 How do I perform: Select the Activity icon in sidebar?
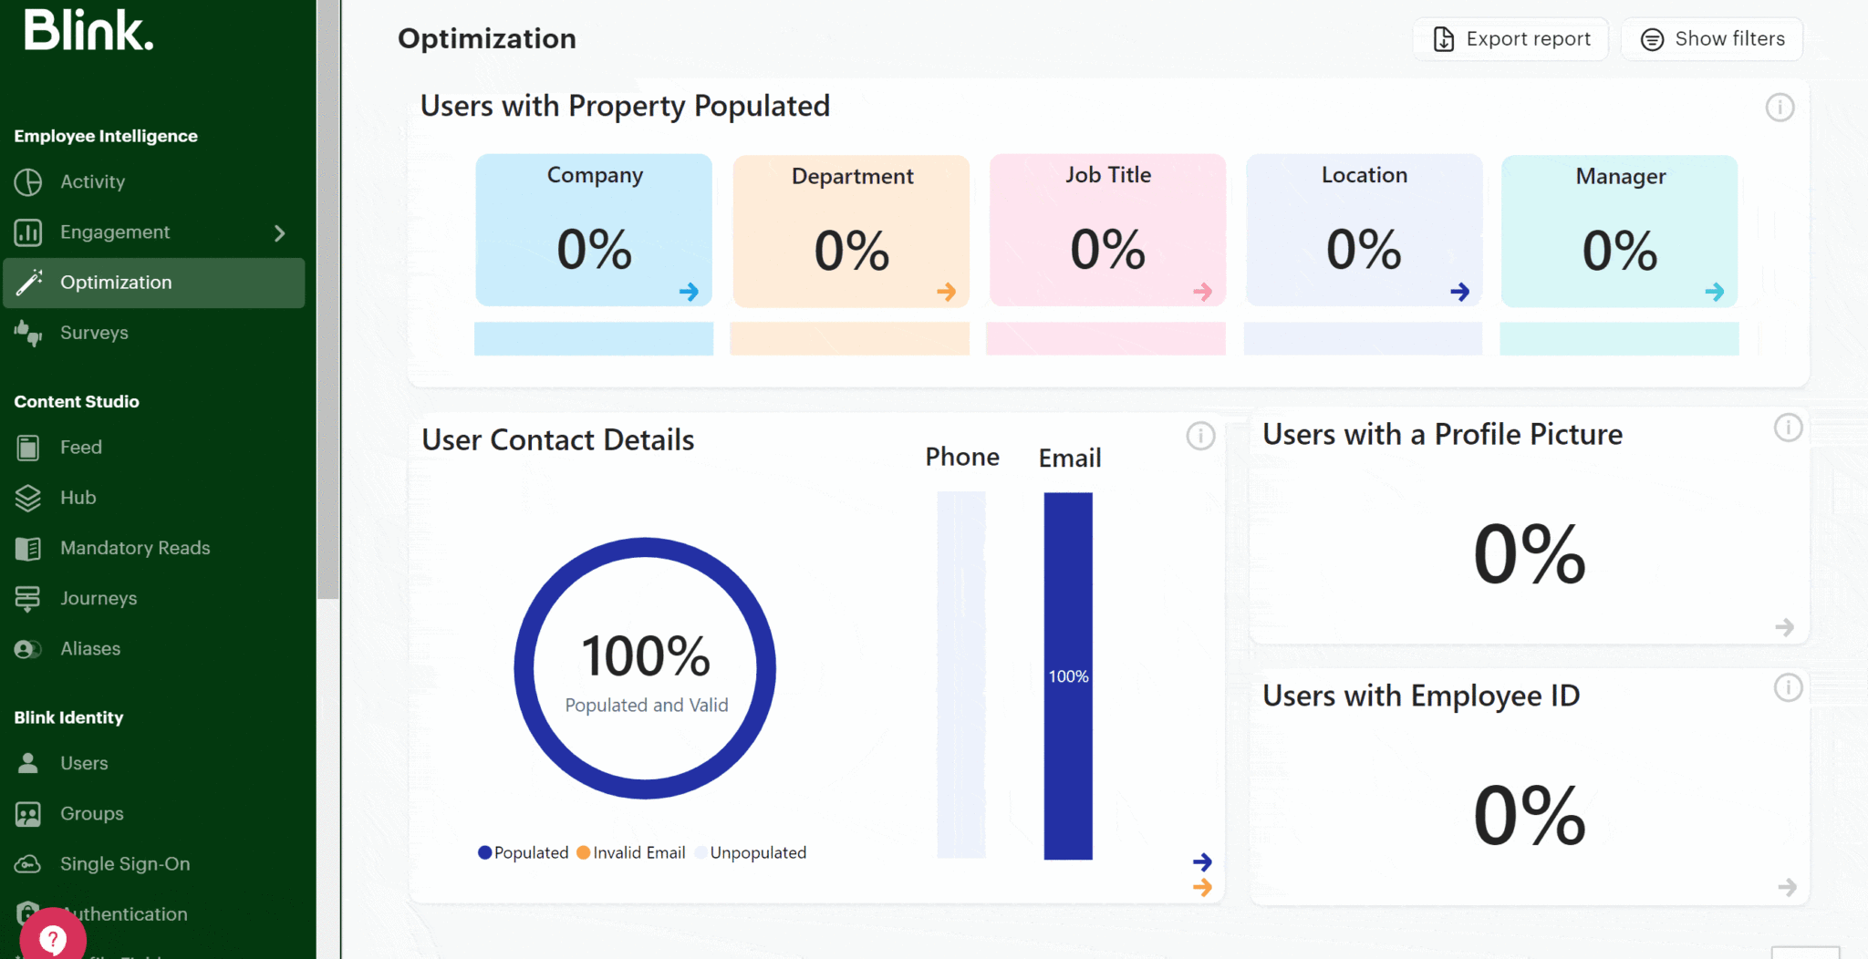coord(28,181)
